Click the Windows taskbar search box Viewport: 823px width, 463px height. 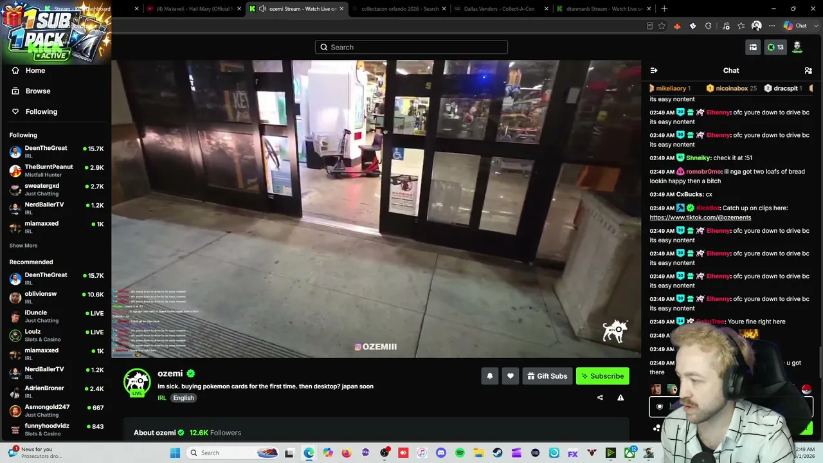pos(233,453)
